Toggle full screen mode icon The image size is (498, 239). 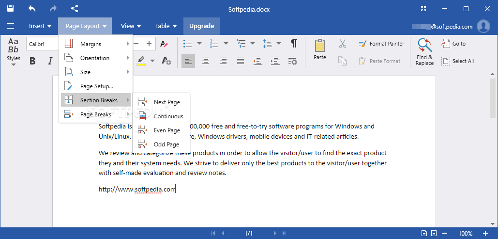point(423,9)
